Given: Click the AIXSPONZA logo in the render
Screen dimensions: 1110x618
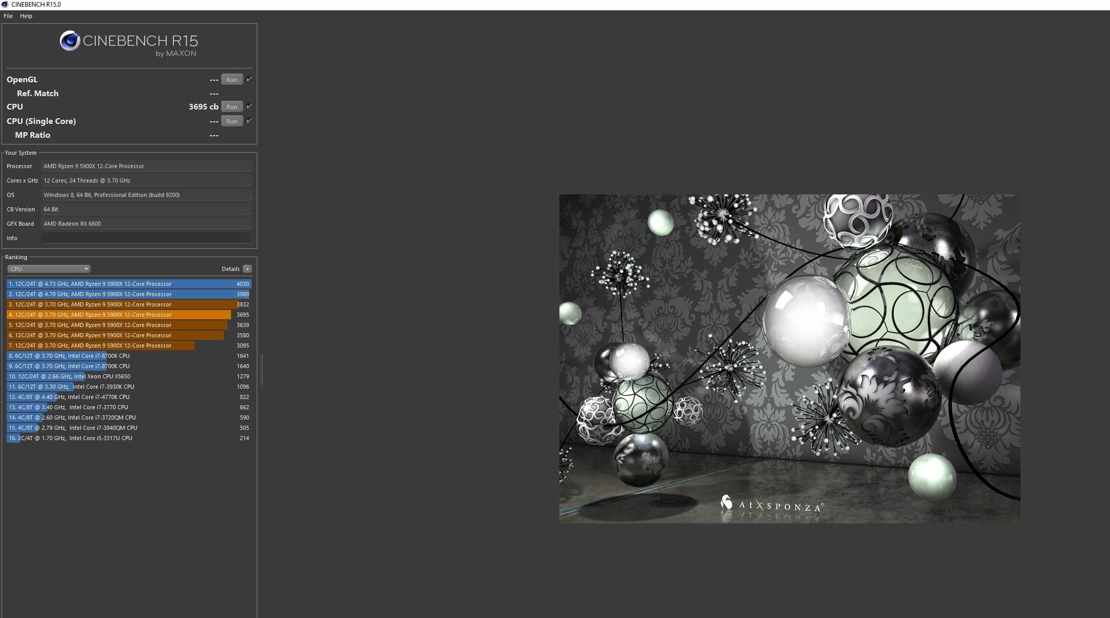Looking at the screenshot, I should point(771,505).
